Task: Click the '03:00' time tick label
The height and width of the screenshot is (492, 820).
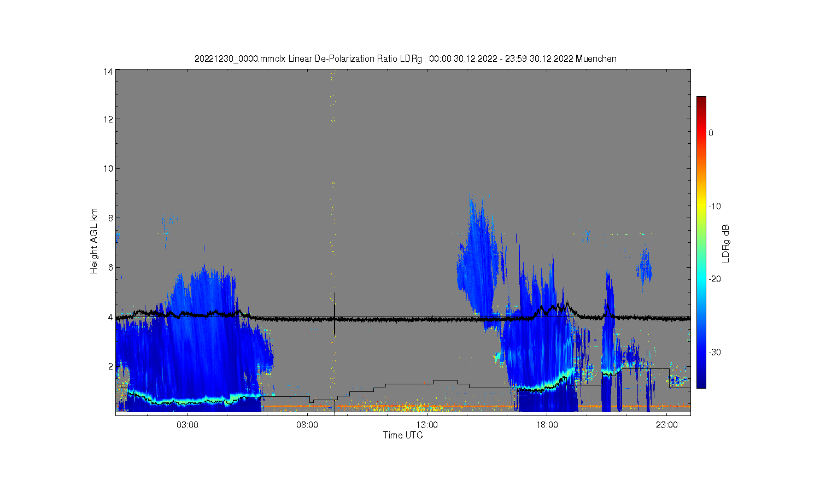Action: tap(188, 425)
